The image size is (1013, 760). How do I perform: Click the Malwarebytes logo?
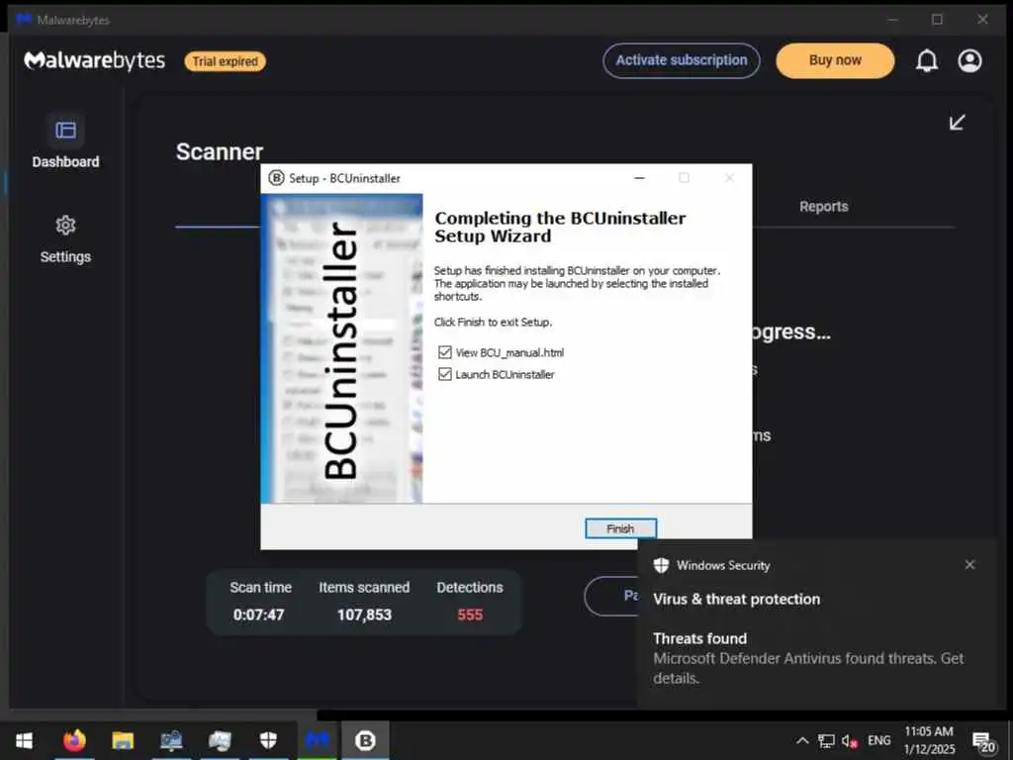(94, 60)
